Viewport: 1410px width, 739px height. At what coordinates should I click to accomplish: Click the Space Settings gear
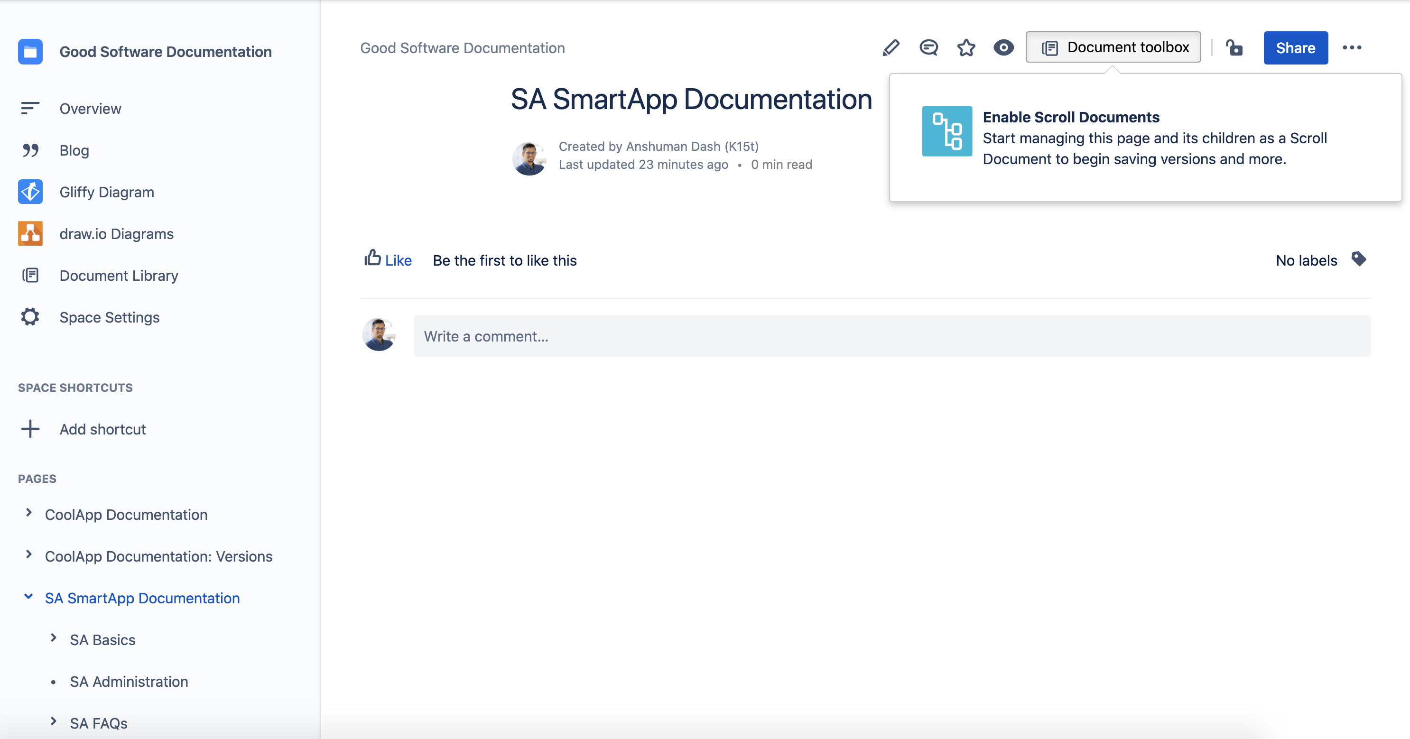[30, 317]
